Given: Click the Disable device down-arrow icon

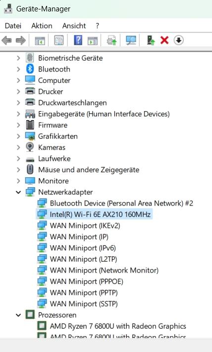Looking at the screenshot, I should [178, 41].
